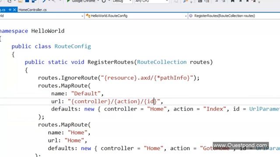Click {id} in the url pattern
This screenshot has width=280, height=157.
click(150, 102)
